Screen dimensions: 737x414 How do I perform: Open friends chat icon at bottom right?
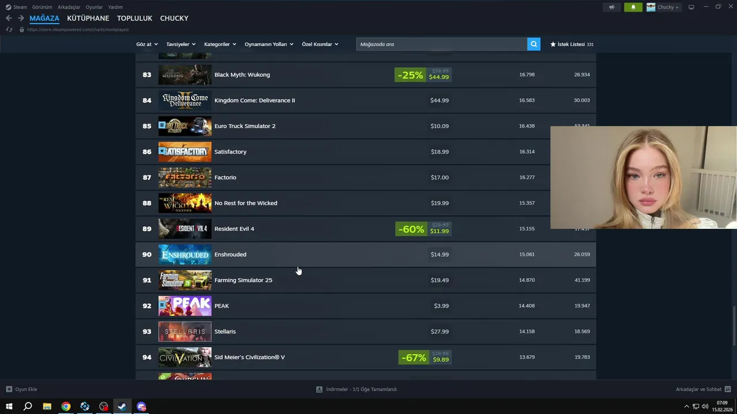(x=728, y=389)
